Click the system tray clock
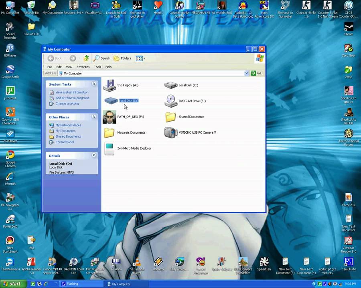 (351, 284)
